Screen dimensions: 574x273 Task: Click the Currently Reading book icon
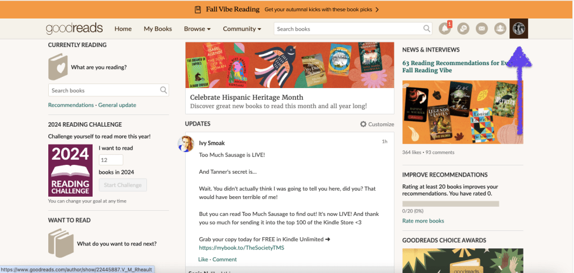[x=58, y=67]
